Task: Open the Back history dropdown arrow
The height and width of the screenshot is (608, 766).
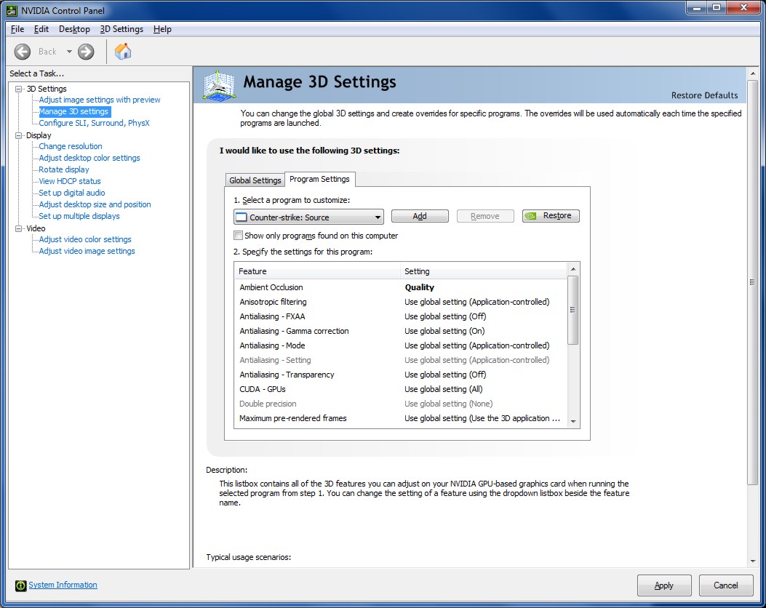Action: pyautogui.click(x=70, y=52)
